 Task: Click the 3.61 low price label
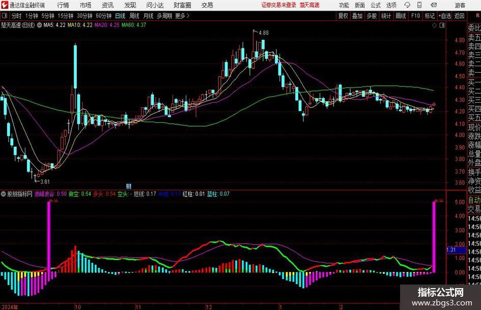(45, 182)
